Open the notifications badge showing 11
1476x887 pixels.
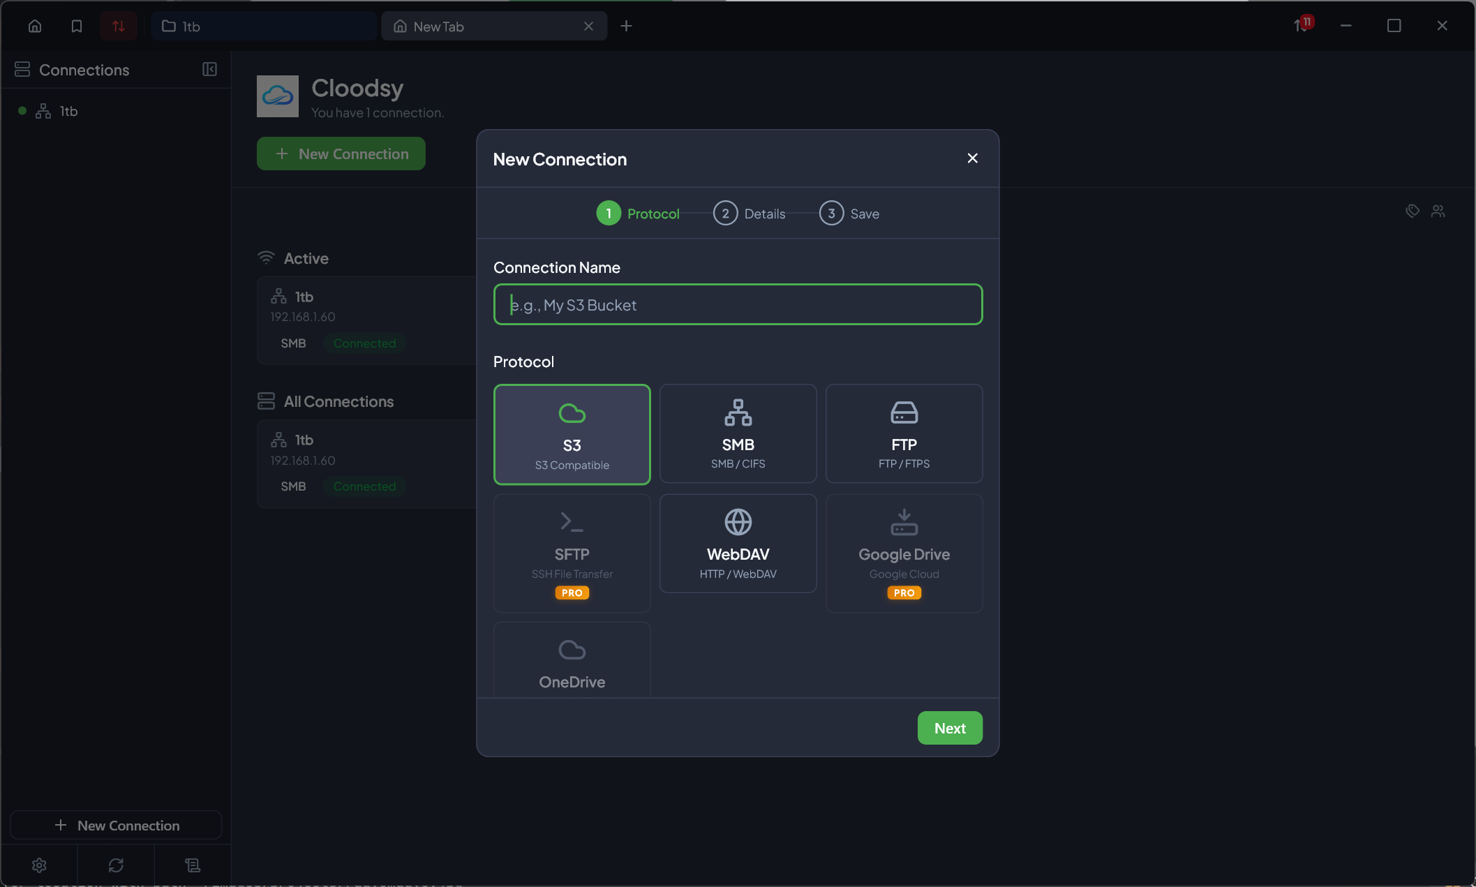click(1304, 22)
